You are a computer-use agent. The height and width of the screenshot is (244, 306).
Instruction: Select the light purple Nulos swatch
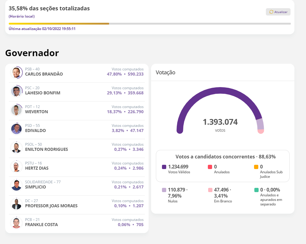tap(164, 190)
